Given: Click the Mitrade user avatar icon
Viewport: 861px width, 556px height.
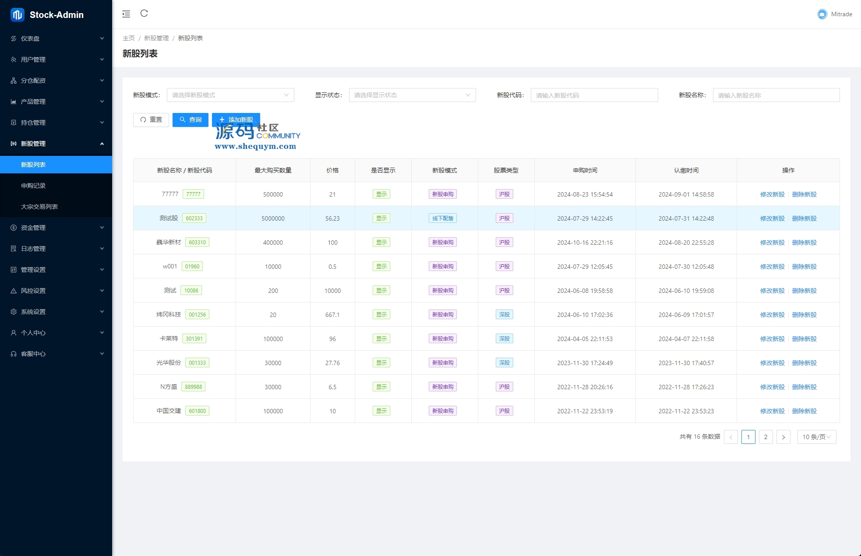Looking at the screenshot, I should click(x=822, y=14).
